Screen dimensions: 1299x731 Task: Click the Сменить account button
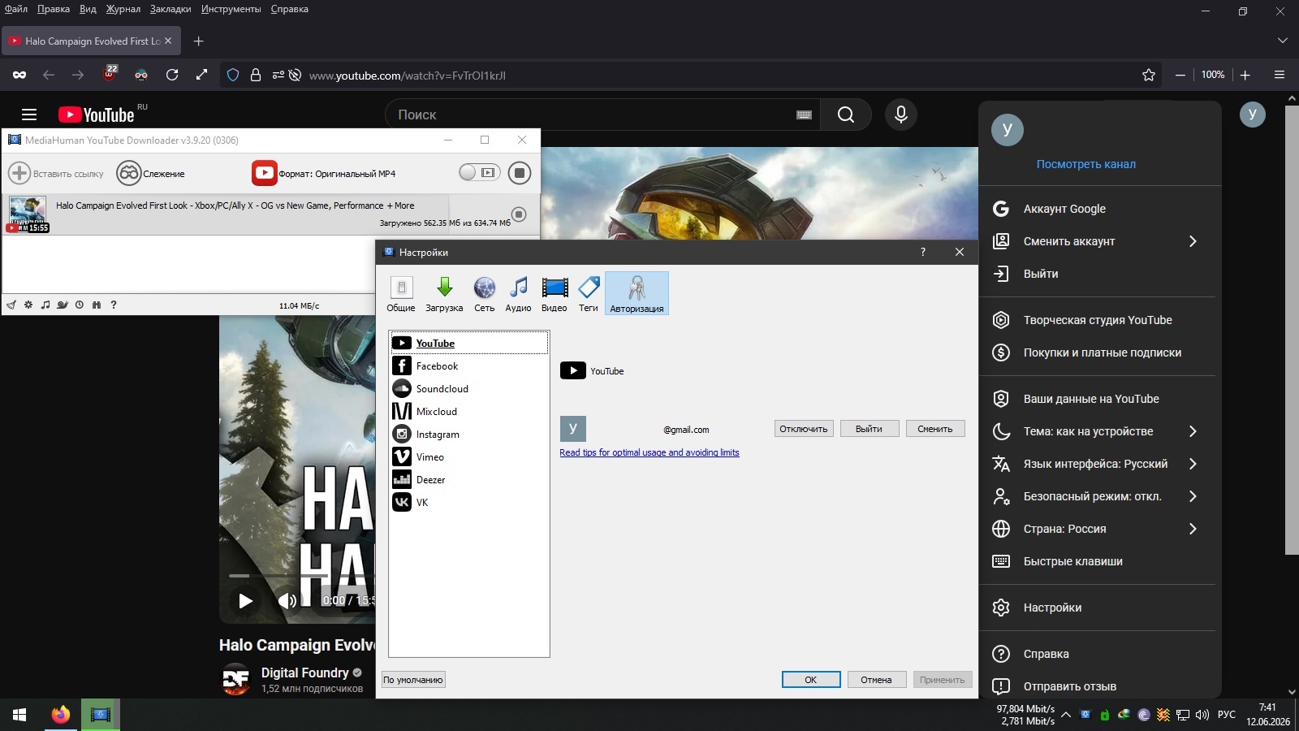935,429
